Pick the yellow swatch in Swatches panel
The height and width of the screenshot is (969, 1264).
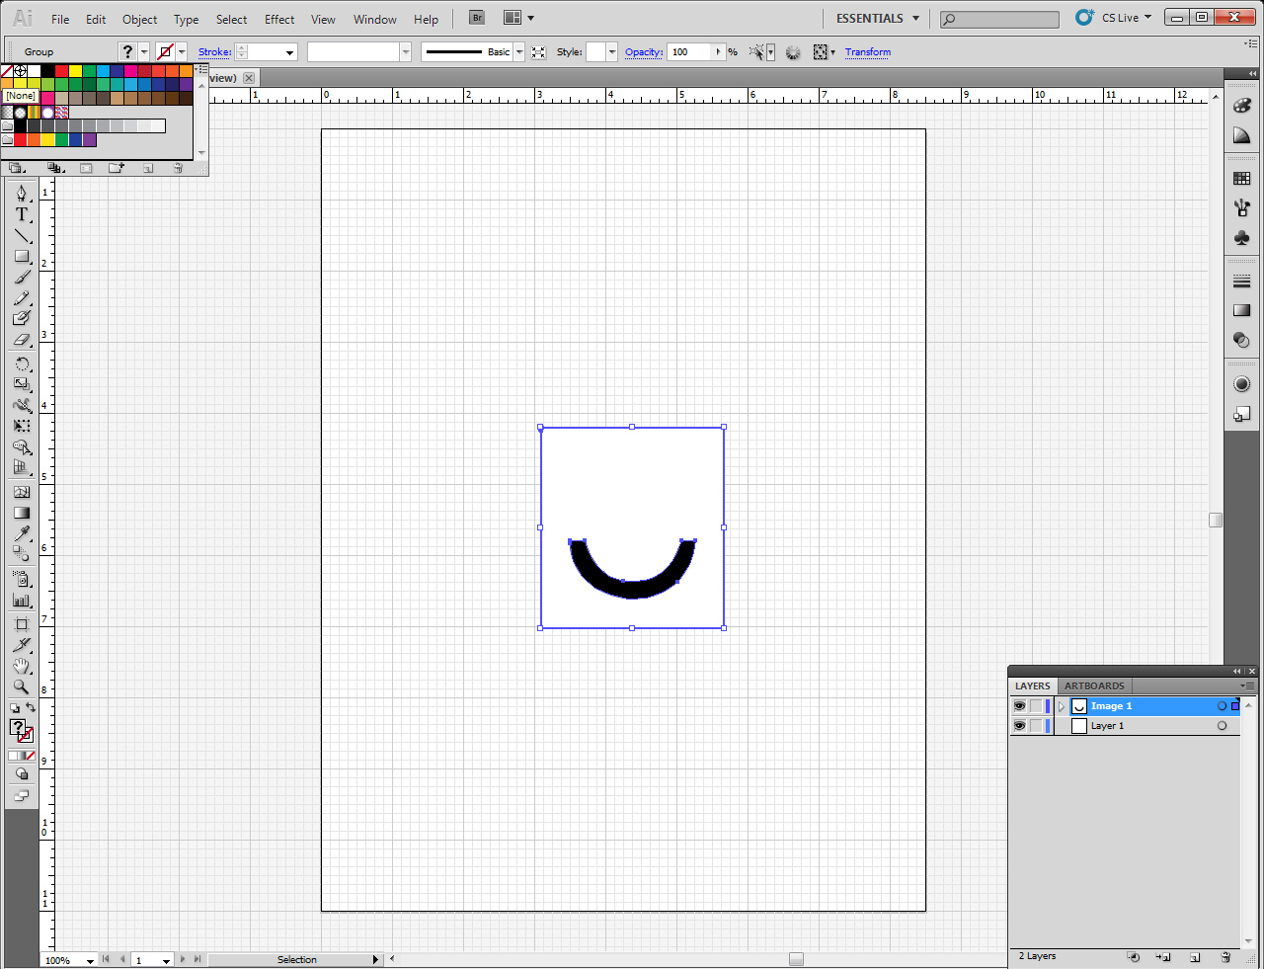point(75,71)
